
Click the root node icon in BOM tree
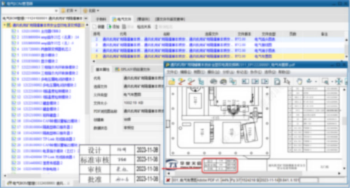point(9,25)
